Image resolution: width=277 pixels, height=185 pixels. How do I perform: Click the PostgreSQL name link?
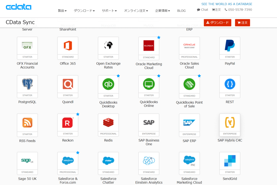[27, 102]
